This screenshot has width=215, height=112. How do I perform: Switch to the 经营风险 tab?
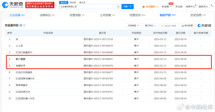[x=77, y=15]
